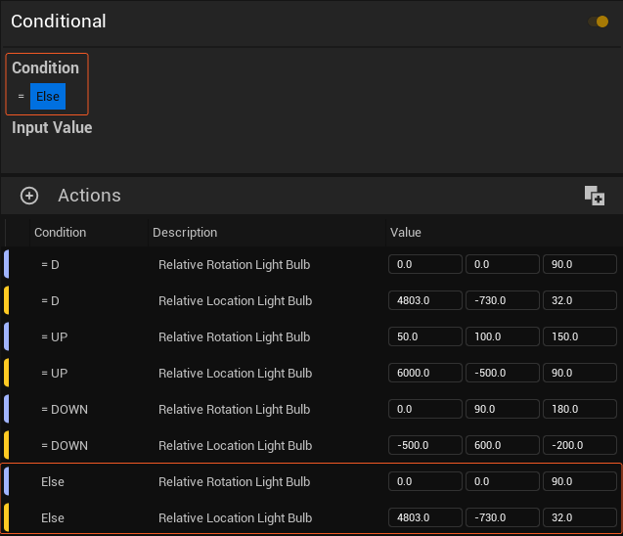Click the 180.0 value field
The width and height of the screenshot is (623, 536).
pyautogui.click(x=579, y=410)
